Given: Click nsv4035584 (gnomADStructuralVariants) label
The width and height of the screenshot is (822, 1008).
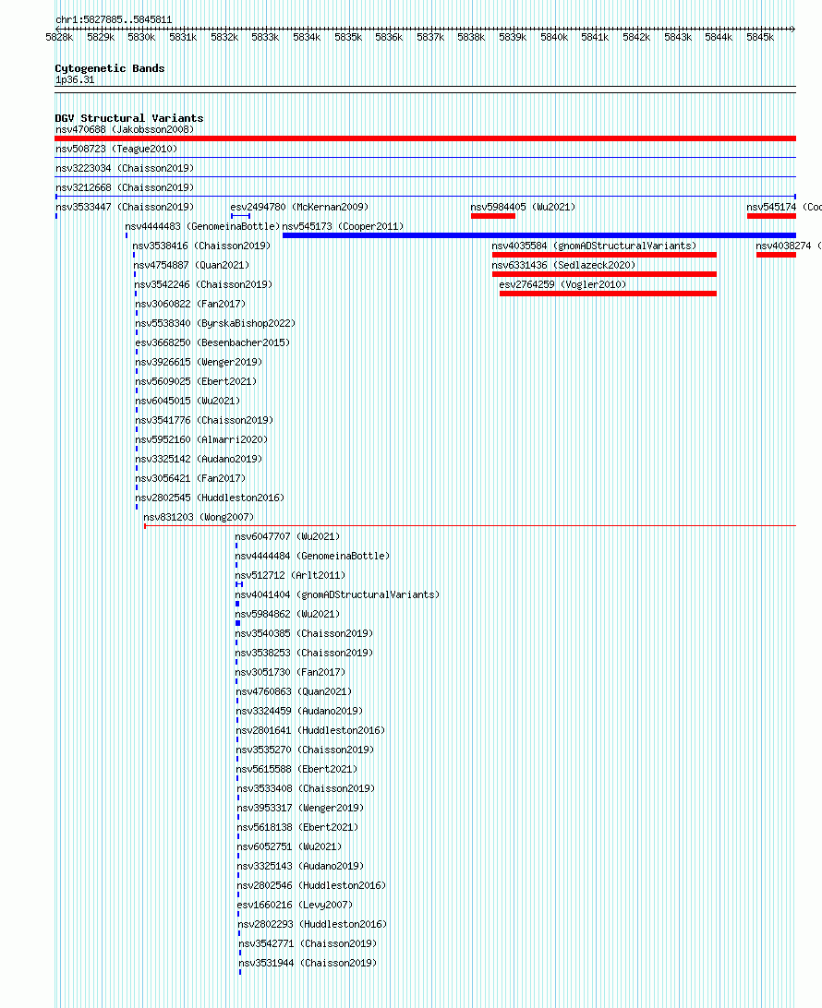Looking at the screenshot, I should [594, 246].
